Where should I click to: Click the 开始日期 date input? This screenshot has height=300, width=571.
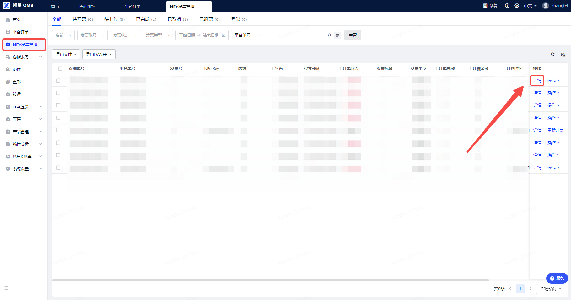(187, 35)
